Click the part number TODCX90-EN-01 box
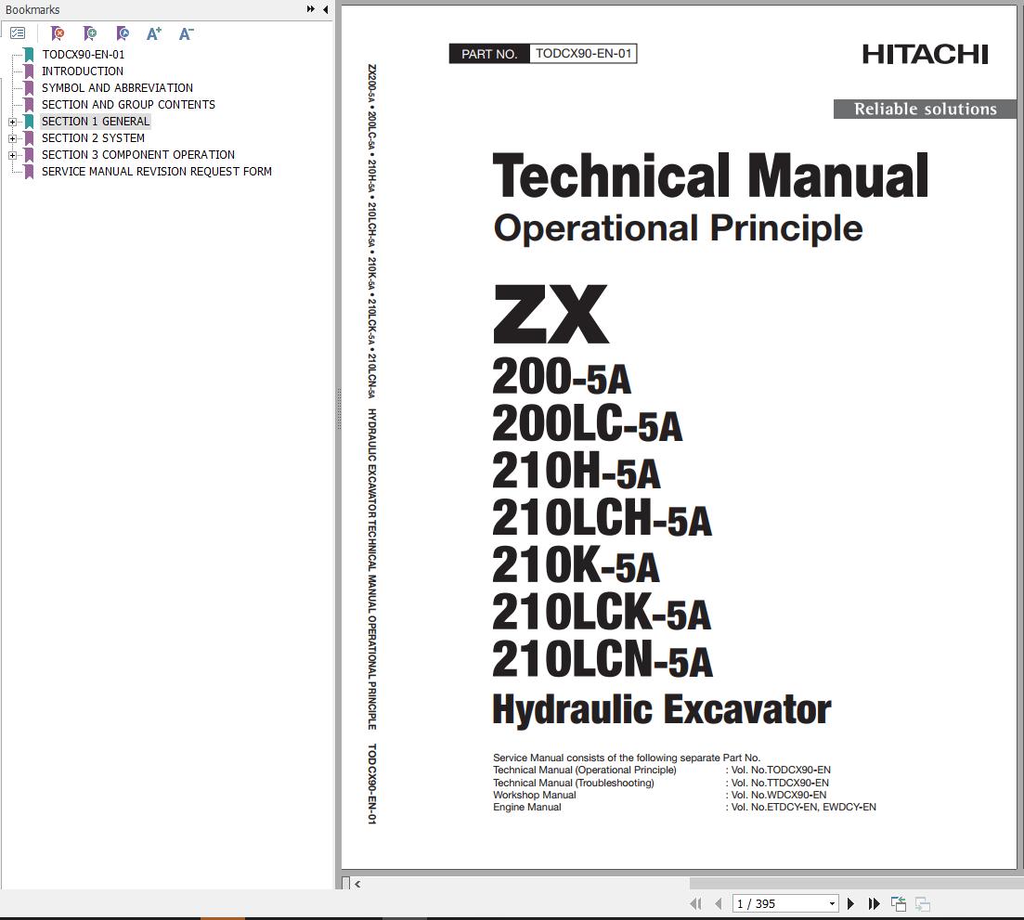This screenshot has height=920, width=1024. (543, 54)
